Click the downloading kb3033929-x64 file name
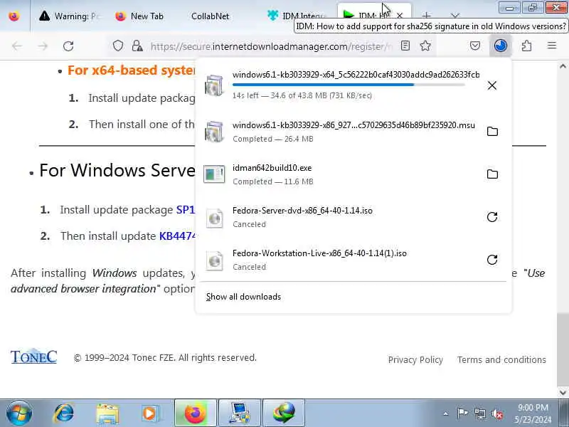 tap(356, 75)
